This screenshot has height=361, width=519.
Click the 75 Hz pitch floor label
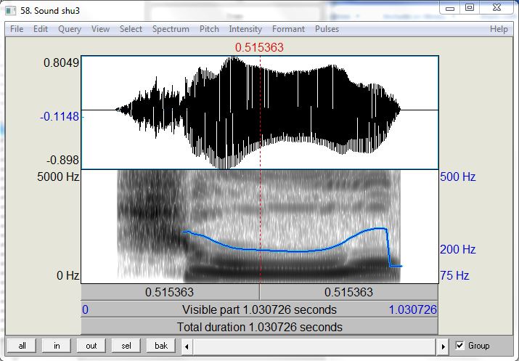[x=454, y=275]
